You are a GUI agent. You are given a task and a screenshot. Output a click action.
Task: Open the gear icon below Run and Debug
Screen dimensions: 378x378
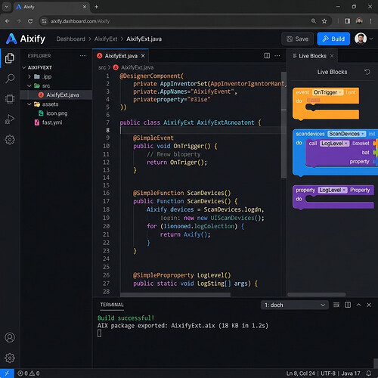click(10, 139)
